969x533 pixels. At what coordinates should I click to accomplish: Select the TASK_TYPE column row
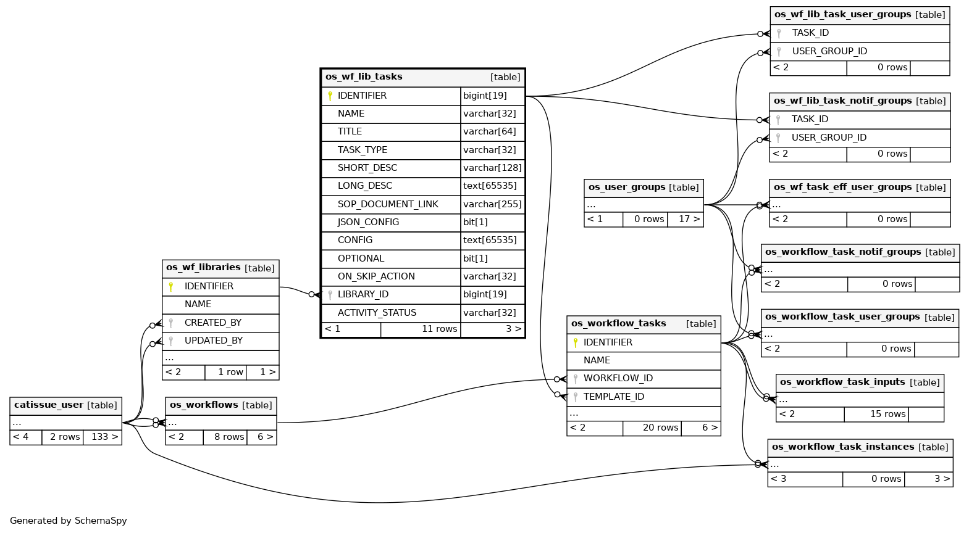point(423,151)
